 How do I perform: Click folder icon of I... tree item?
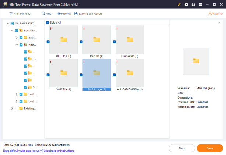tap(30, 59)
